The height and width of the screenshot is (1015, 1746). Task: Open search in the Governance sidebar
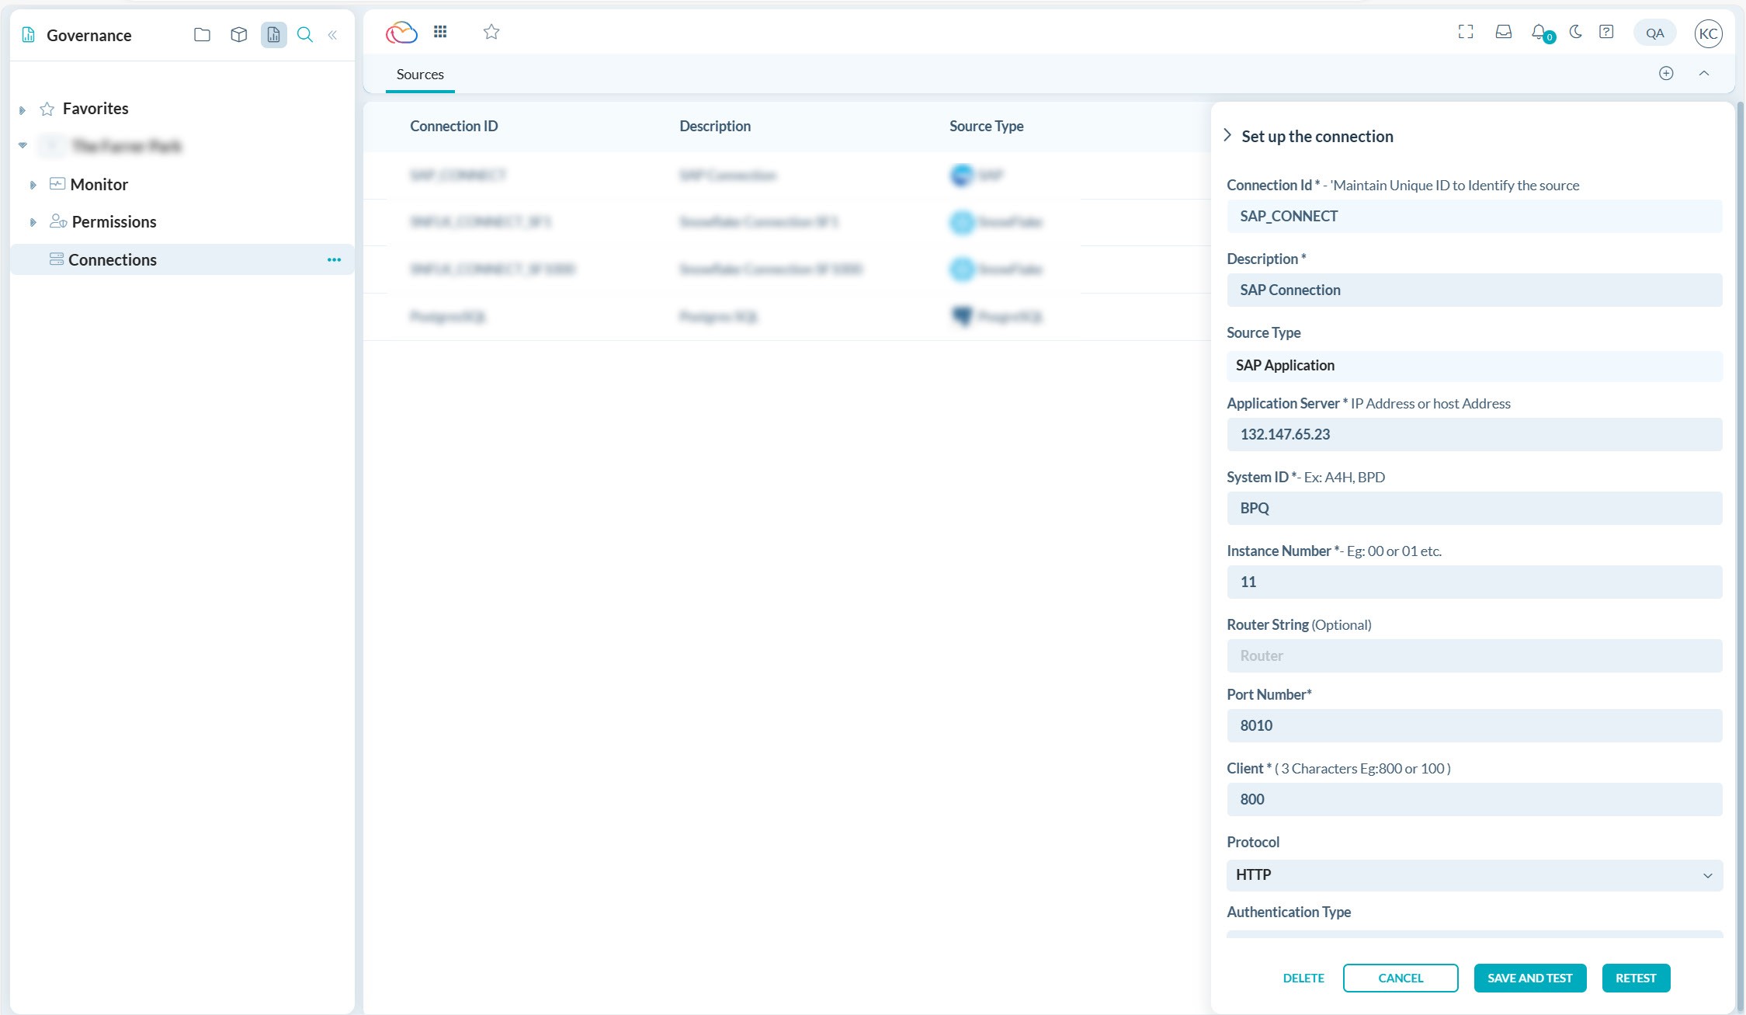304,35
